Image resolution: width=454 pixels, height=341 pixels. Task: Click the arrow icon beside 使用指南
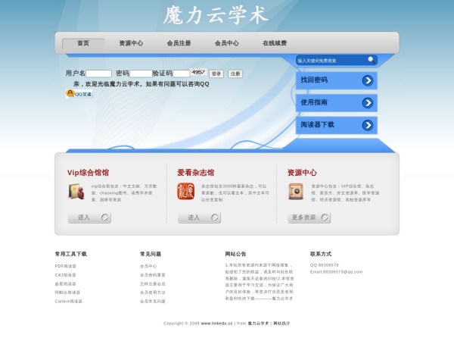368,102
